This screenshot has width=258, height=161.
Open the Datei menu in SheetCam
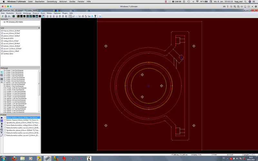coord(3,13)
